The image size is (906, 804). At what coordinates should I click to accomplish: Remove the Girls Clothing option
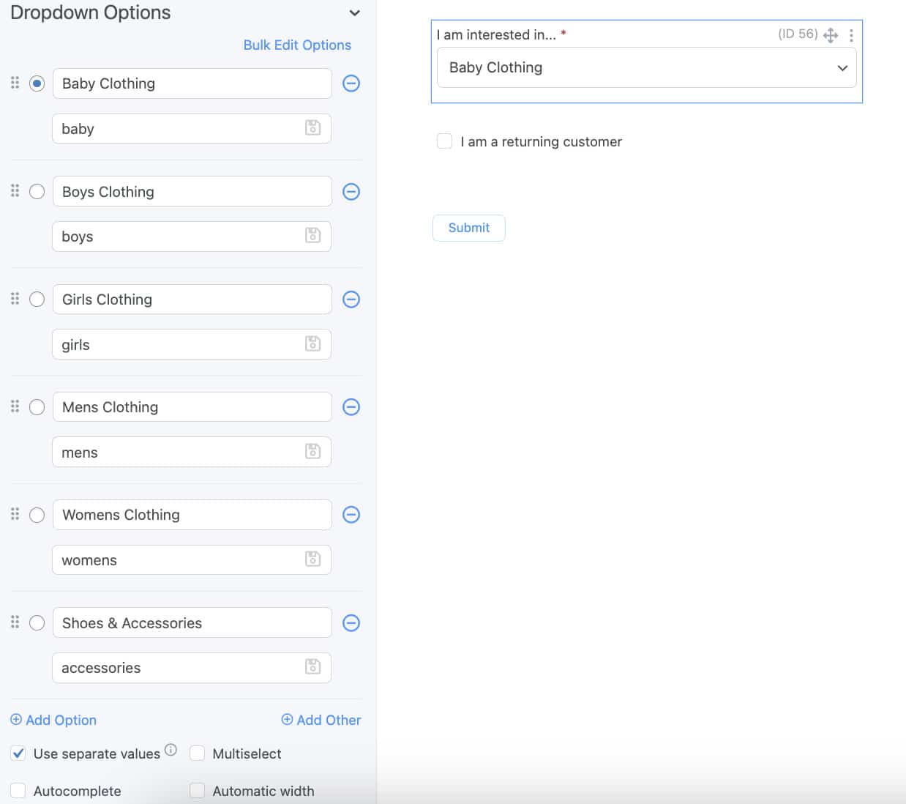(351, 299)
